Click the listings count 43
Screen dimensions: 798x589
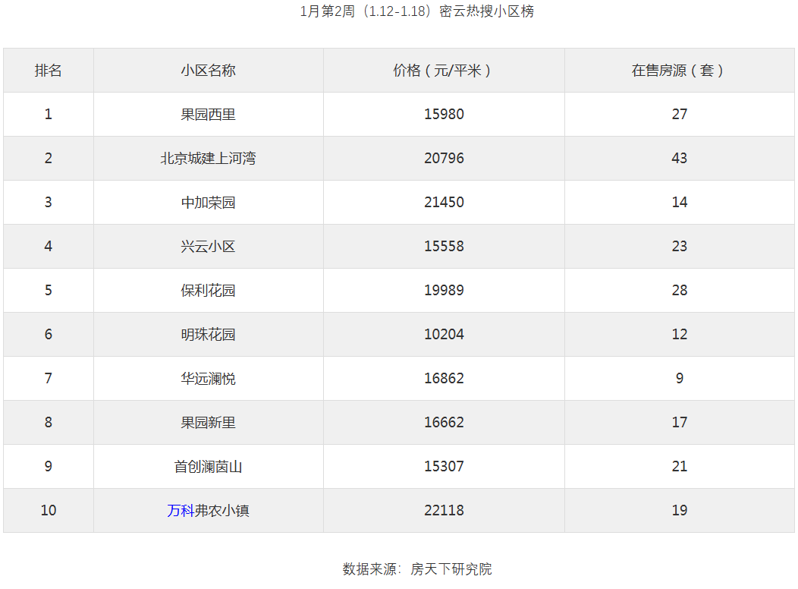[x=679, y=159]
